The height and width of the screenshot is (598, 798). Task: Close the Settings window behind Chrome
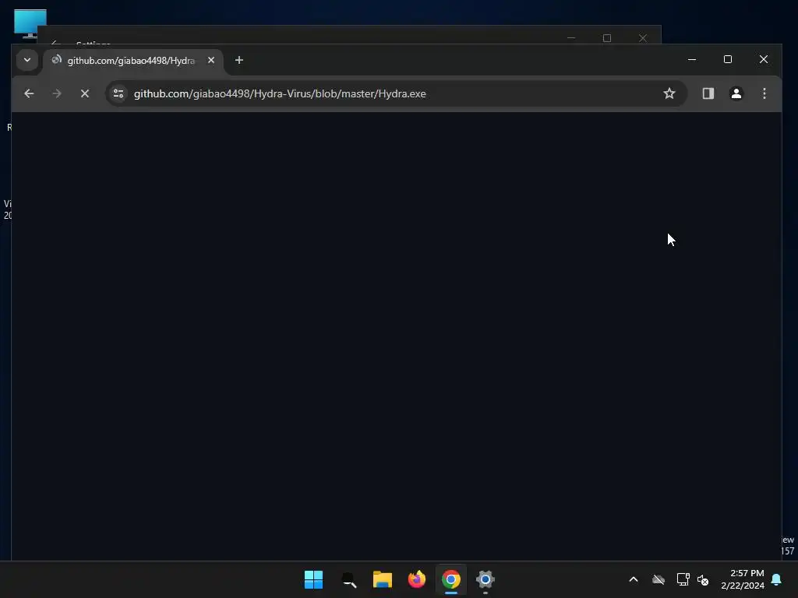point(643,38)
